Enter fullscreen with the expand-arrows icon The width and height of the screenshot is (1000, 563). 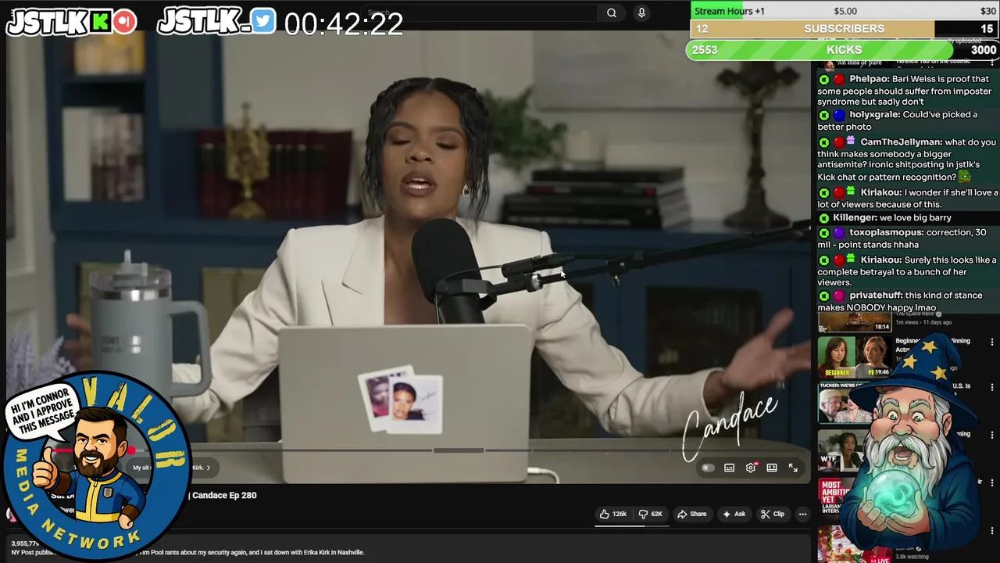(793, 468)
